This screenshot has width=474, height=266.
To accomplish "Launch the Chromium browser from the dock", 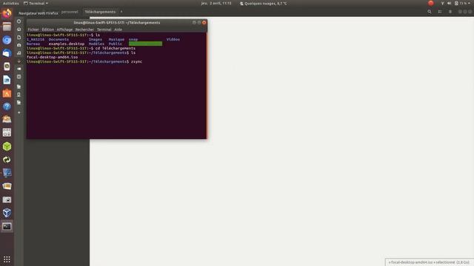I will pyautogui.click(x=7, y=40).
